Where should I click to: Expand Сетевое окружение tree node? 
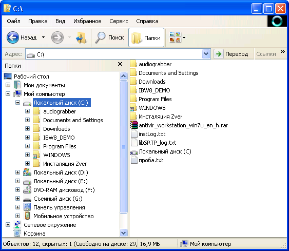8,225
